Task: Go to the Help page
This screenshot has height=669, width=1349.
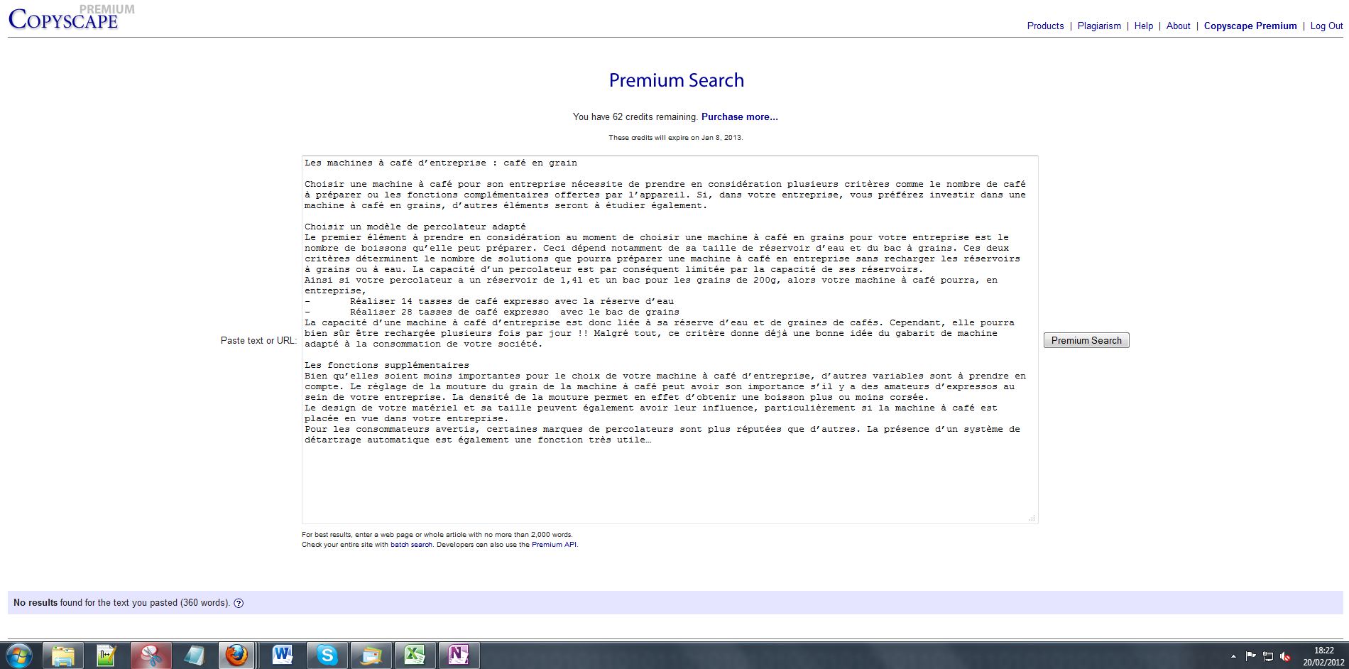Action: tap(1143, 26)
